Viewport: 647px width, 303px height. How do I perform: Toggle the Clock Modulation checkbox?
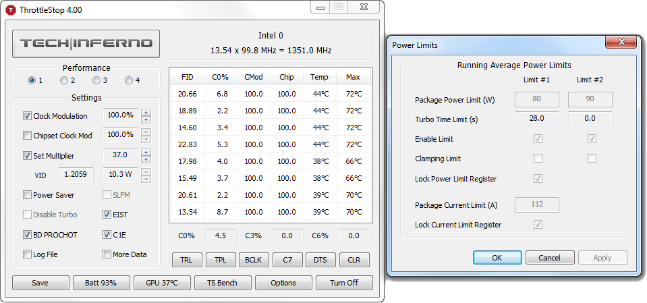tap(27, 116)
